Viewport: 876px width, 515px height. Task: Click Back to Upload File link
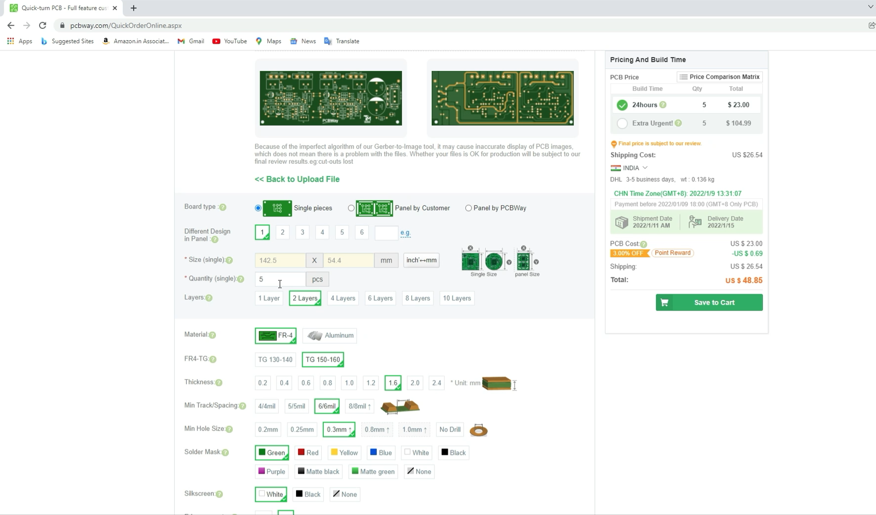[x=297, y=180]
